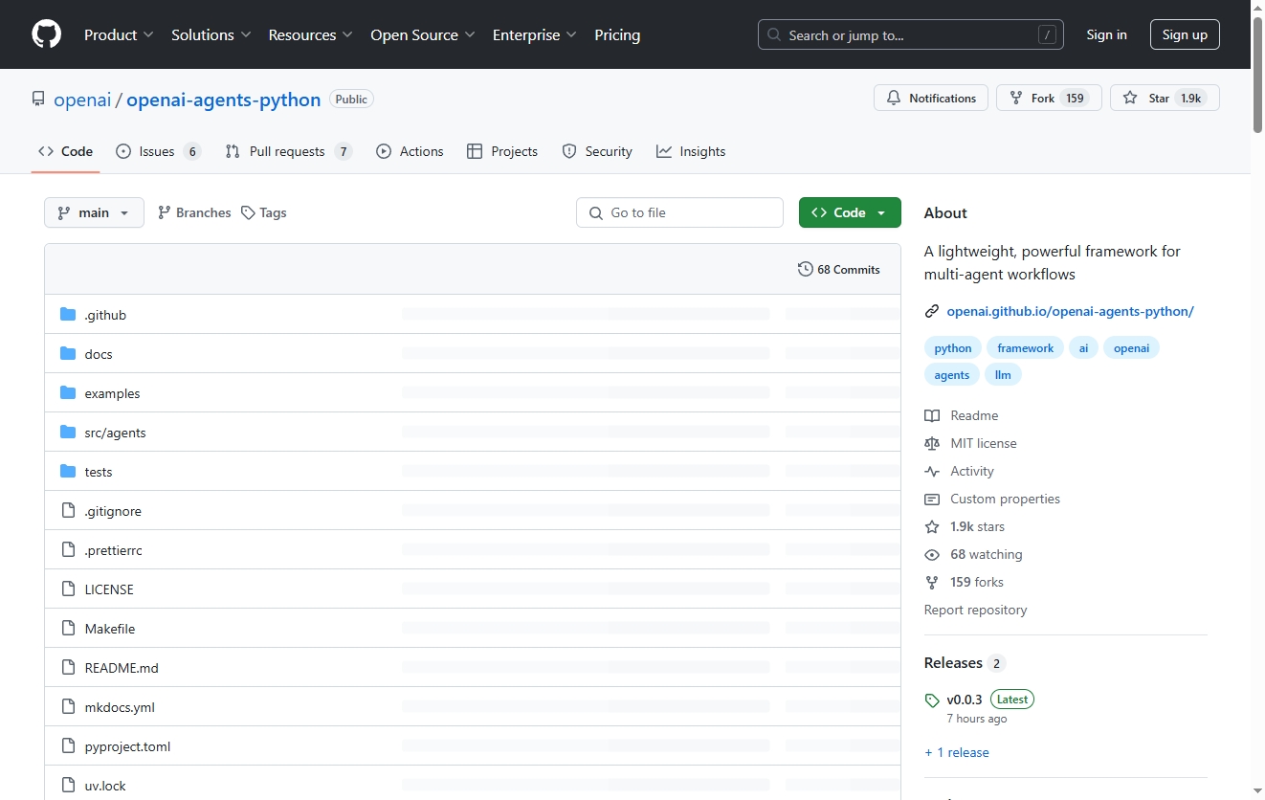Click the LICENSE file icon
The width and height of the screenshot is (1265, 800).
68,589
